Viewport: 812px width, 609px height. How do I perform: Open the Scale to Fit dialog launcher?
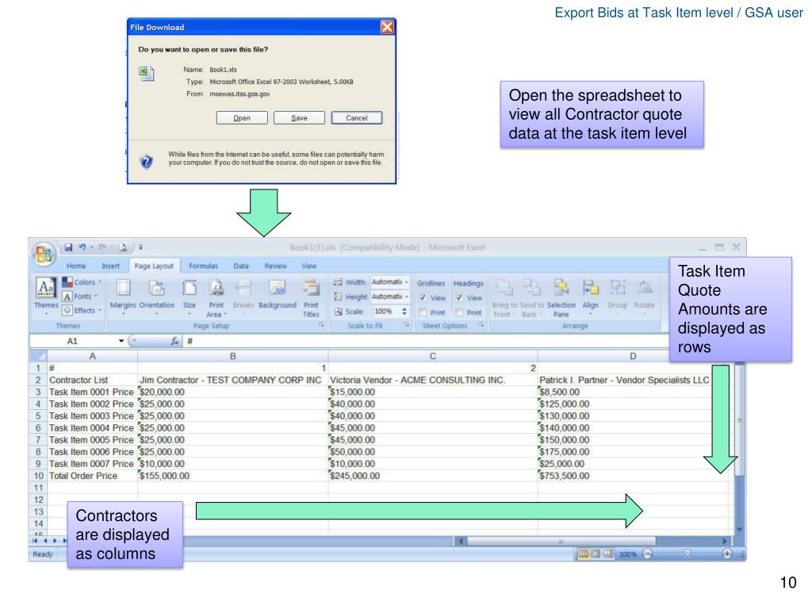click(407, 325)
